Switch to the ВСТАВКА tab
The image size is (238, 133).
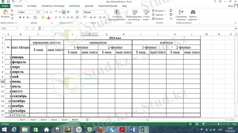click(x=32, y=6)
